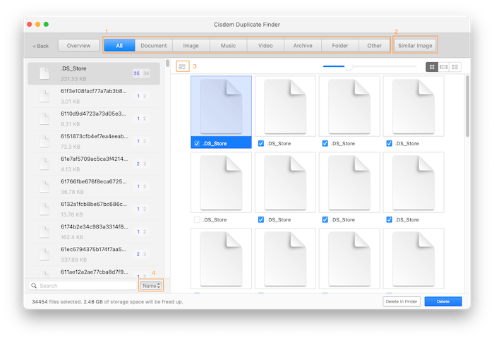Open the Name sort dropdown
Image resolution: width=494 pixels, height=340 pixels.
(x=151, y=286)
